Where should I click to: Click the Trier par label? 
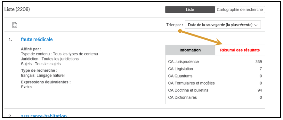pyautogui.click(x=174, y=25)
